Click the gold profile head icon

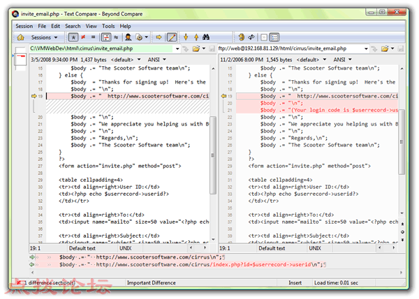[x=242, y=38]
